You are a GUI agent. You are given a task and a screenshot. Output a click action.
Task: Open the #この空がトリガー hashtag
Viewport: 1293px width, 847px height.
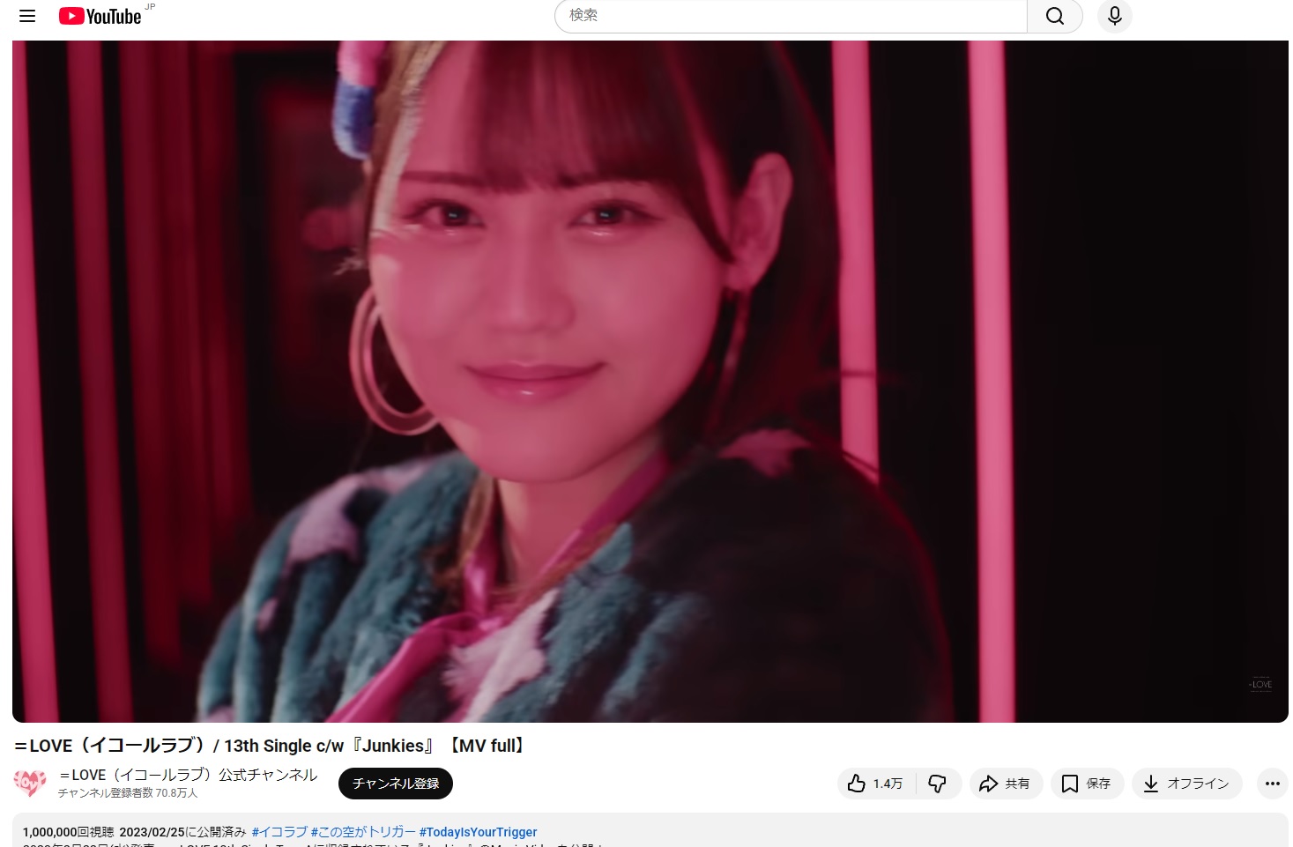click(x=363, y=832)
